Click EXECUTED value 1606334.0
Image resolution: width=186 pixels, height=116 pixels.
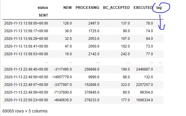(x=145, y=100)
